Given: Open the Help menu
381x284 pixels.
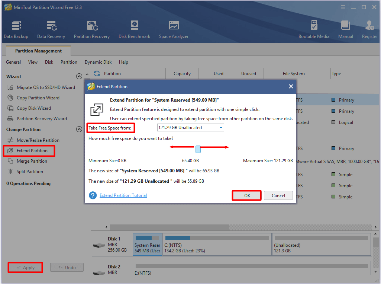Looking at the screenshot, I should tap(123, 62).
